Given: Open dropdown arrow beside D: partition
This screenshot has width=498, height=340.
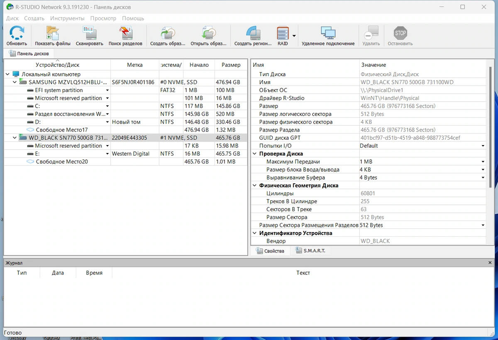Looking at the screenshot, I should (x=107, y=122).
